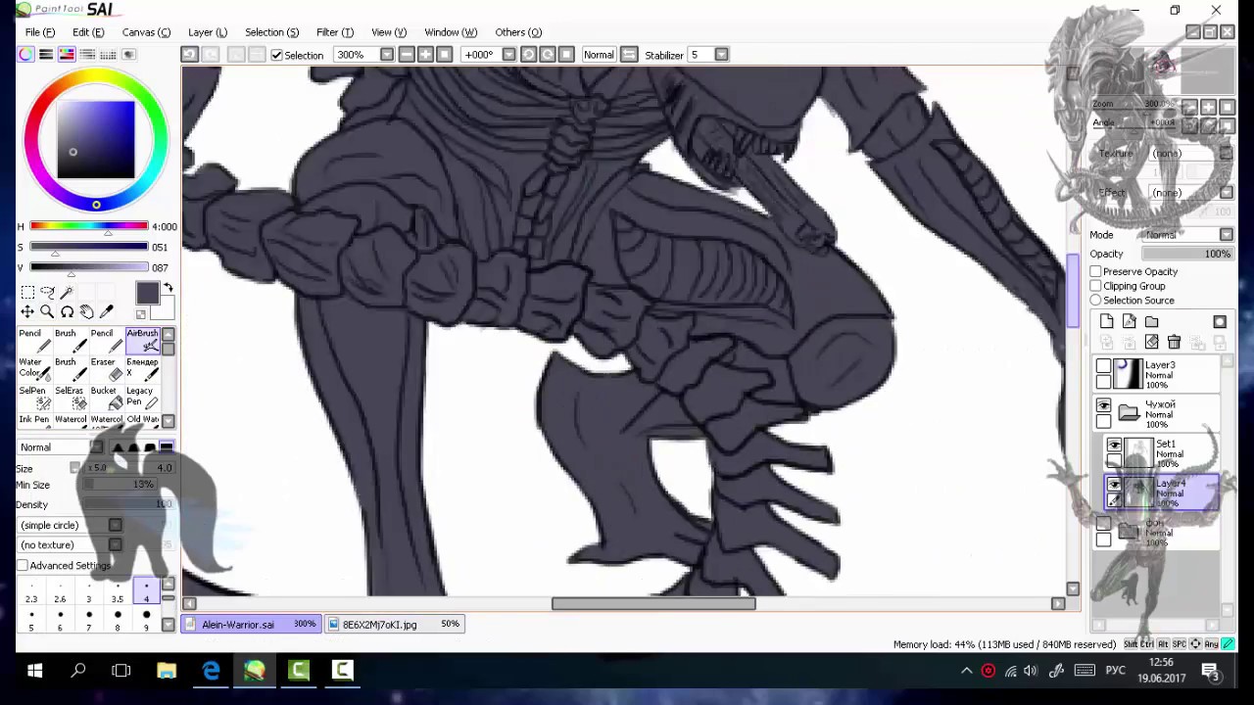This screenshot has width=1254, height=705.
Task: Adjust the layer Opacity slider
Action: coord(1187,255)
